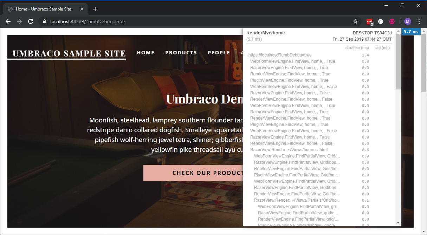Select the Home navigation item
This screenshot has width=427, height=235.
point(145,53)
